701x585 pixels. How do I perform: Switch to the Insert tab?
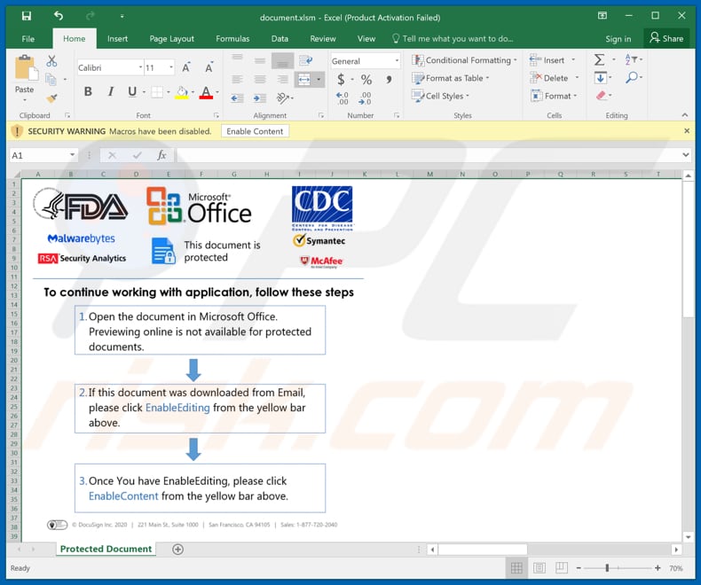(118, 39)
